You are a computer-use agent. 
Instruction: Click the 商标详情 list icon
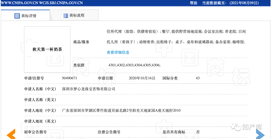(17, 16)
